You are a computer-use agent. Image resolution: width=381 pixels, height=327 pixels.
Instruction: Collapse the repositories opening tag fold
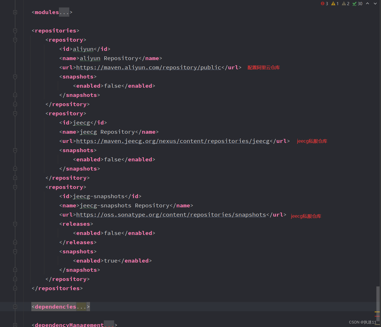tap(15, 31)
